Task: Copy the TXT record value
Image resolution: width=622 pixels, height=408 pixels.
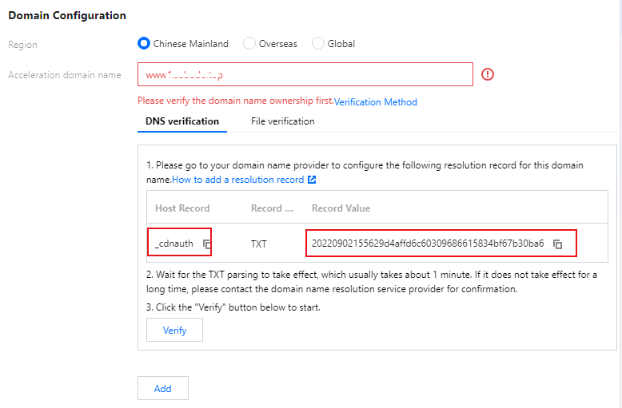Action: click(558, 244)
